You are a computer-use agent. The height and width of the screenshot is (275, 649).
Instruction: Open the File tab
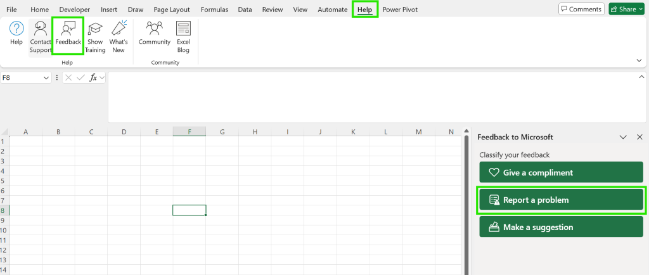coord(11,10)
